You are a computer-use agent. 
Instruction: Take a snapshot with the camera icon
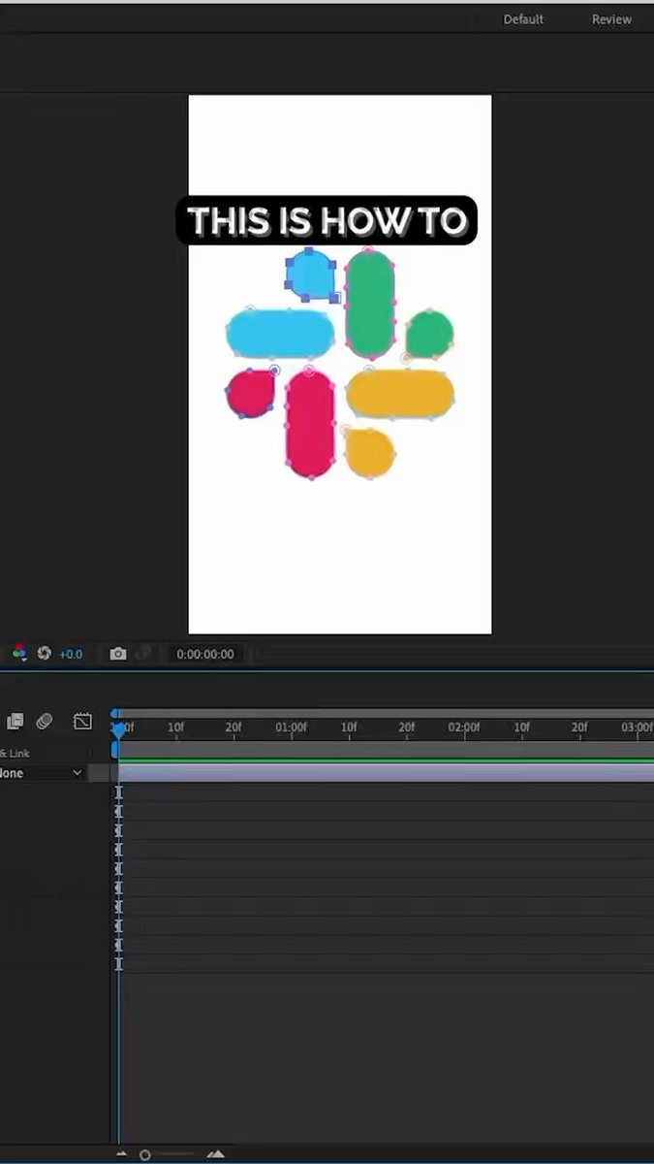(x=118, y=654)
